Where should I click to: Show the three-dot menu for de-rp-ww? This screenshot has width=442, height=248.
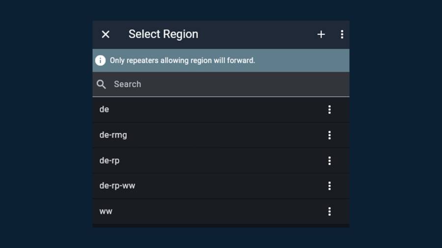(330, 186)
